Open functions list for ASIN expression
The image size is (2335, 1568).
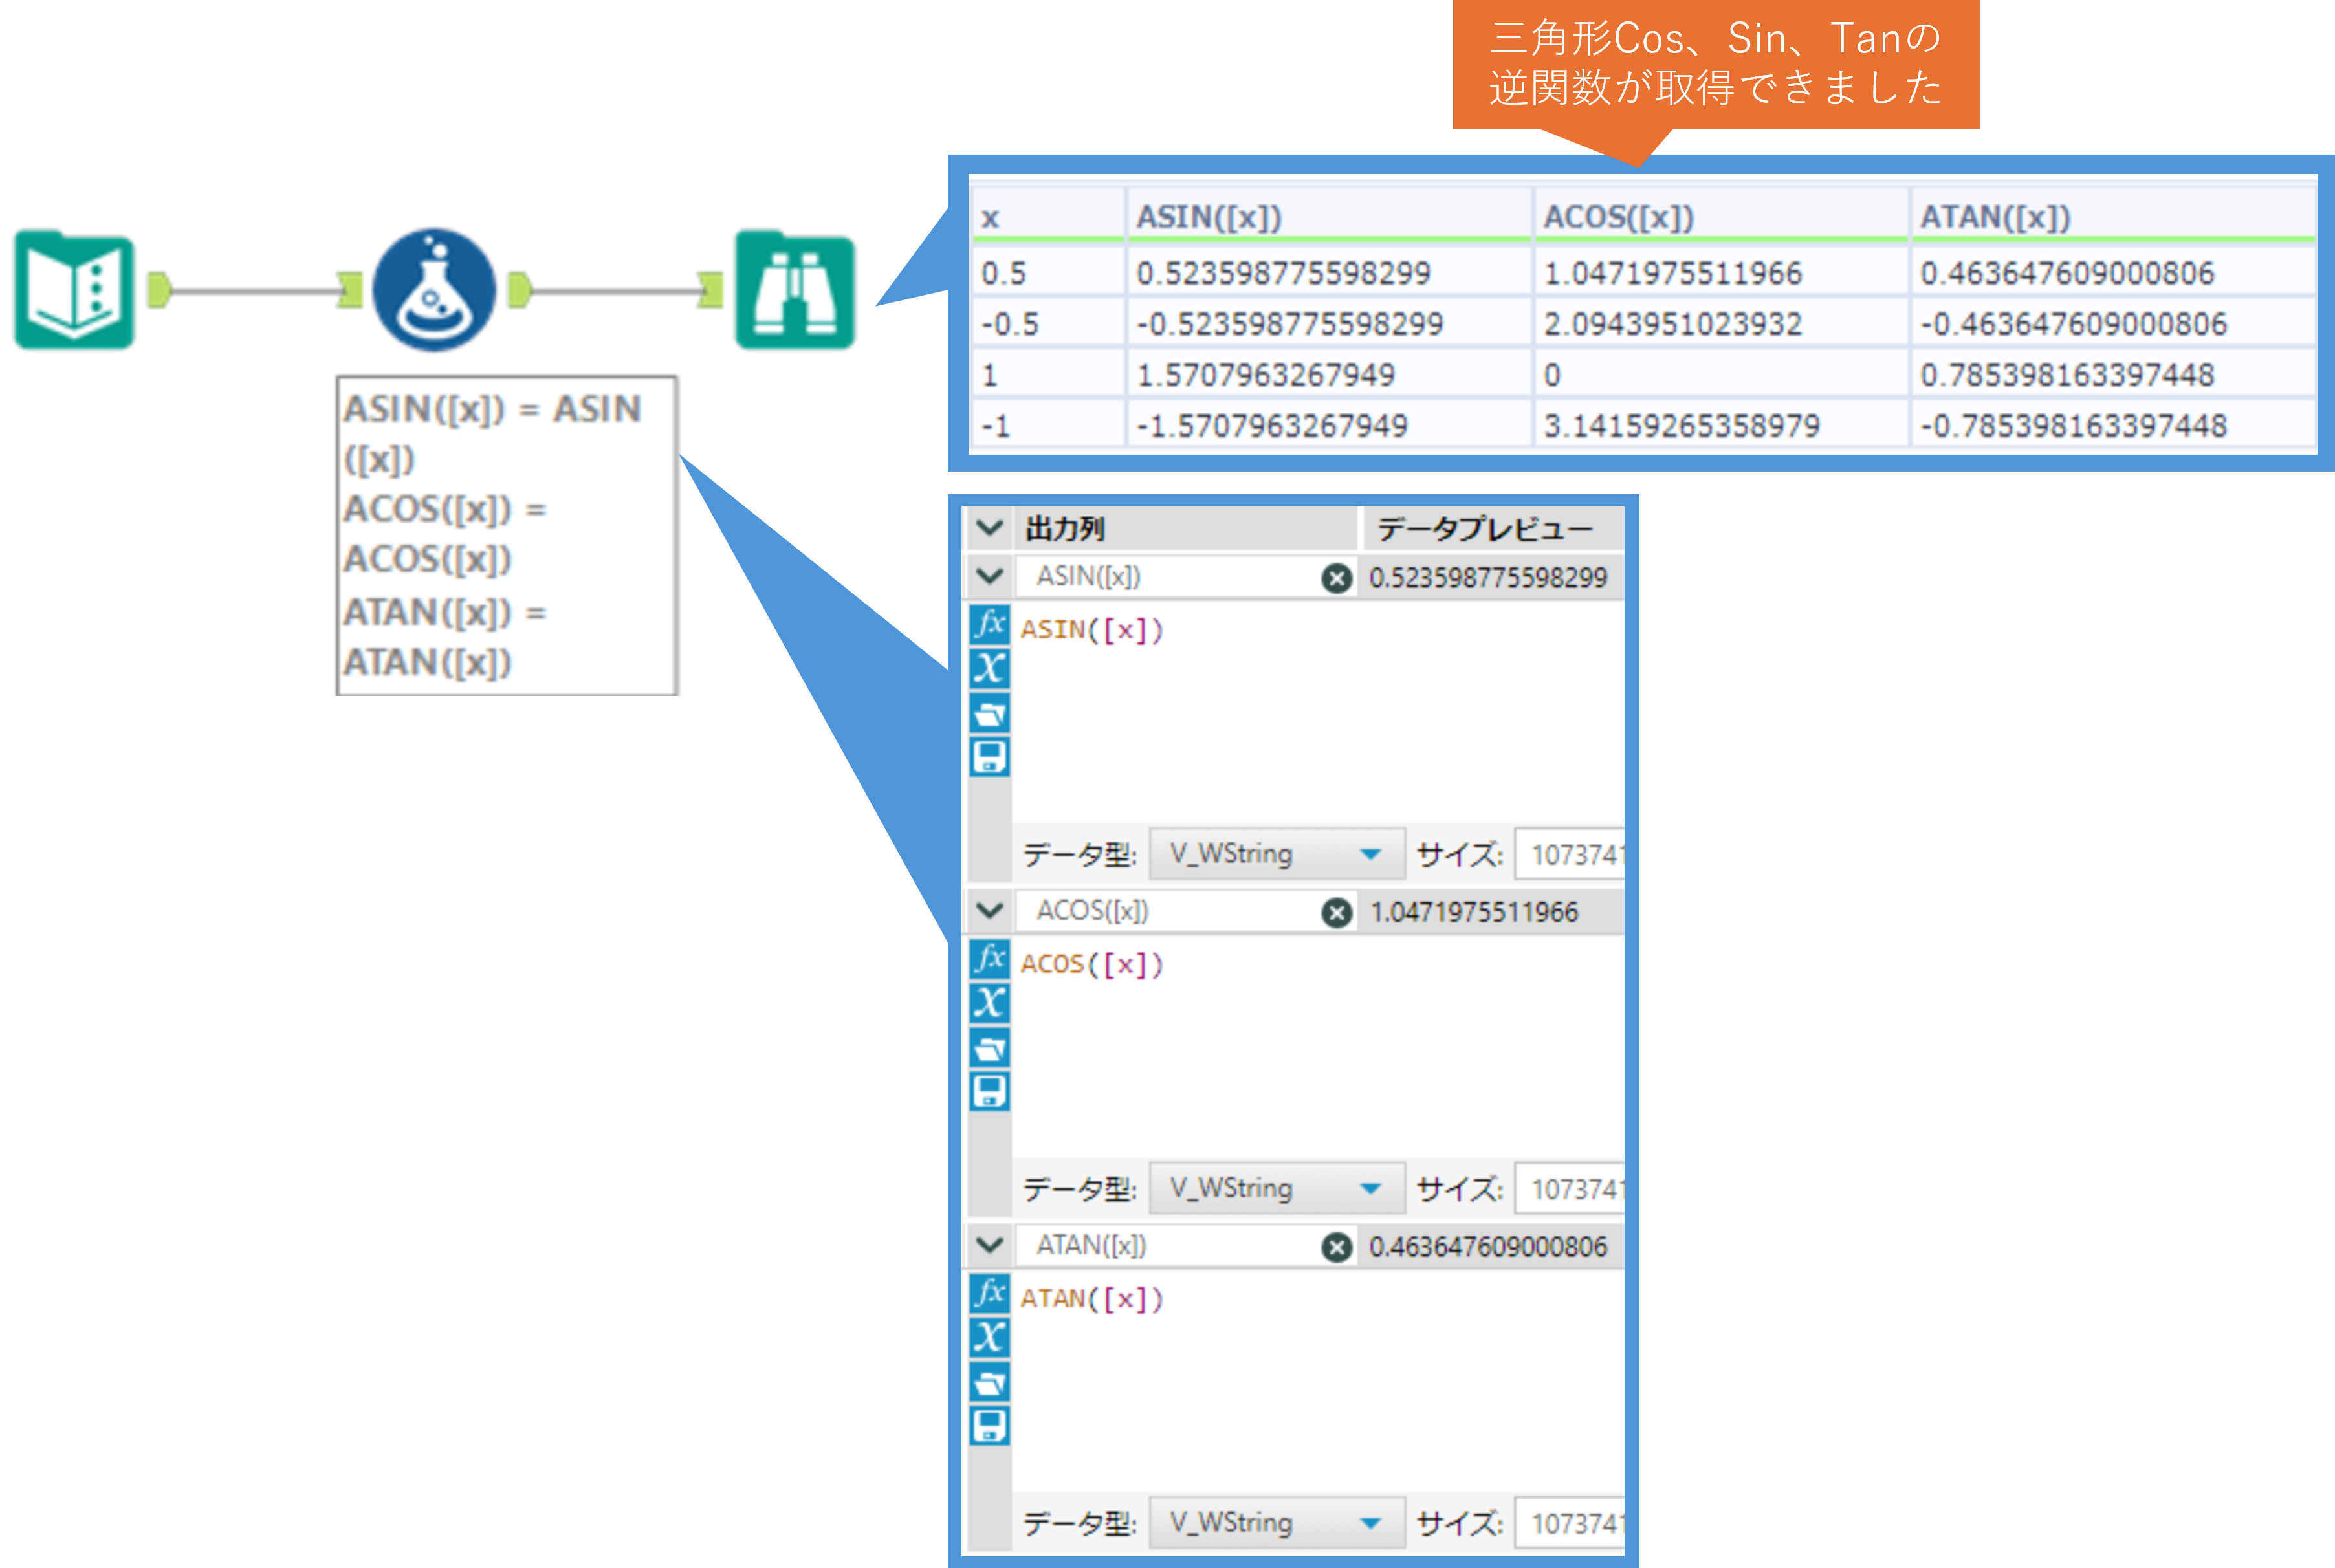(989, 624)
